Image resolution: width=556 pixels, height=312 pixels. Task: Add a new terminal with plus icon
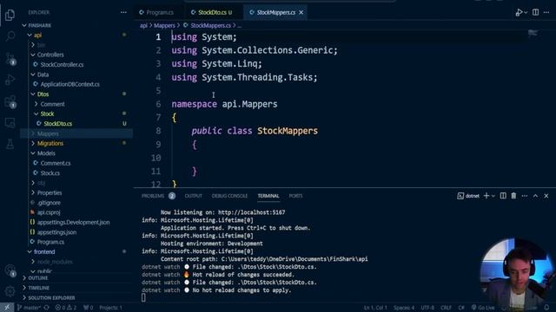coord(486,196)
